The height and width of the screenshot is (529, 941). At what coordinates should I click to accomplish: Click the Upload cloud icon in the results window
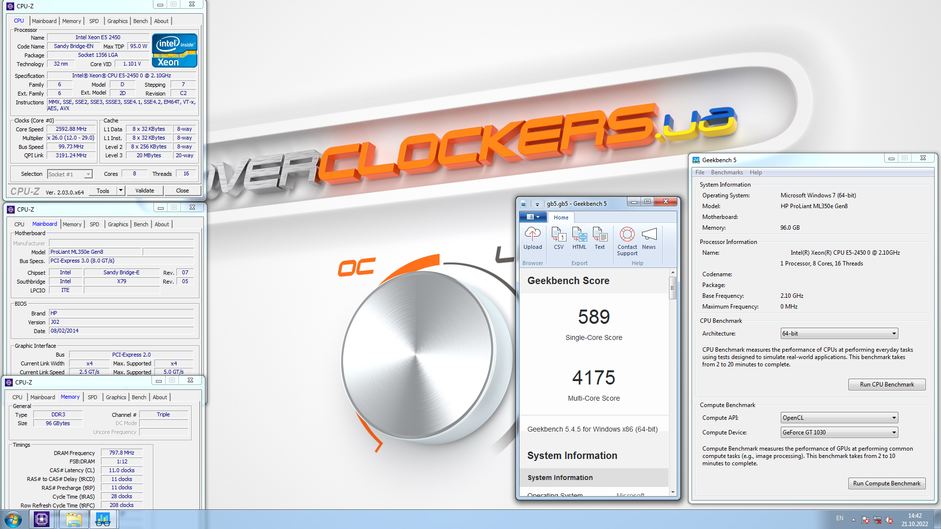tap(532, 234)
